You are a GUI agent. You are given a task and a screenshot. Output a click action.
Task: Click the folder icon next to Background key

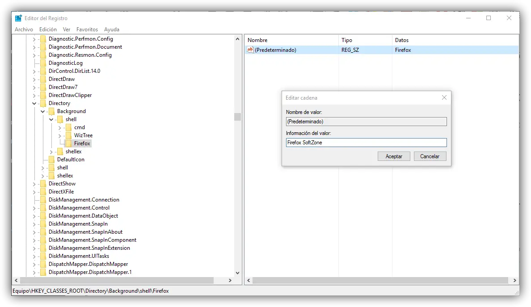tap(51, 111)
